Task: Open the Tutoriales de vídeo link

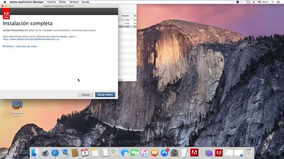Action: point(26,46)
